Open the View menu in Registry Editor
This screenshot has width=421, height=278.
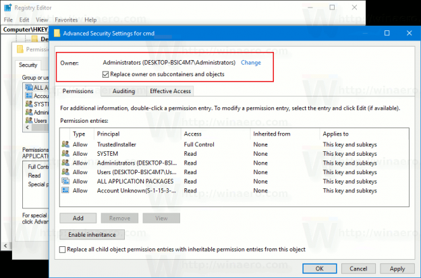pyautogui.click(x=42, y=20)
